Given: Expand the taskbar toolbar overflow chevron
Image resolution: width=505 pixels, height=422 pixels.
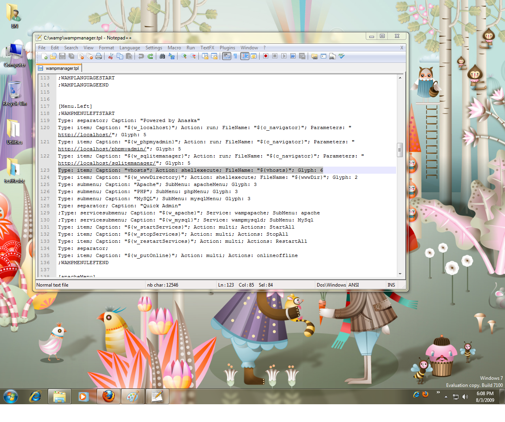Looking at the screenshot, I should point(438,392).
